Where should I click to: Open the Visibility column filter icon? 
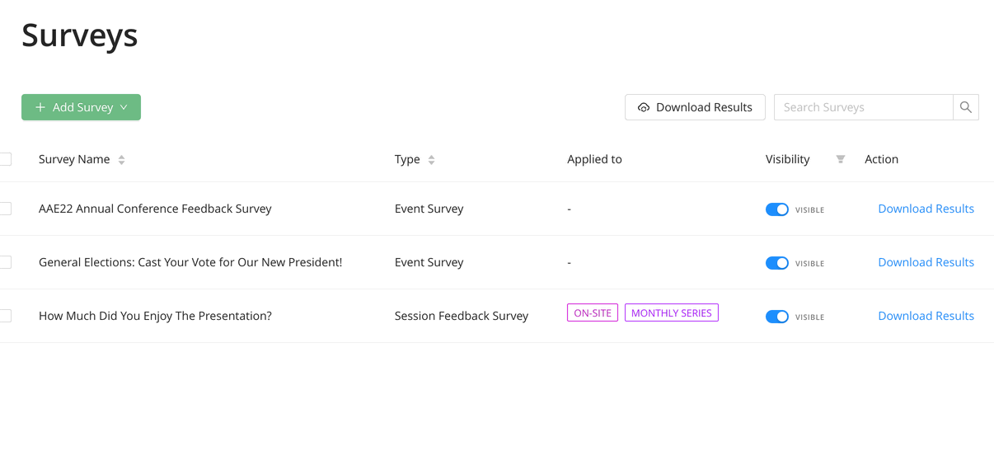tap(841, 159)
